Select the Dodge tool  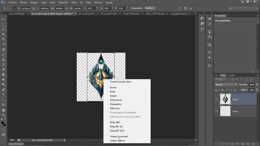(3, 84)
